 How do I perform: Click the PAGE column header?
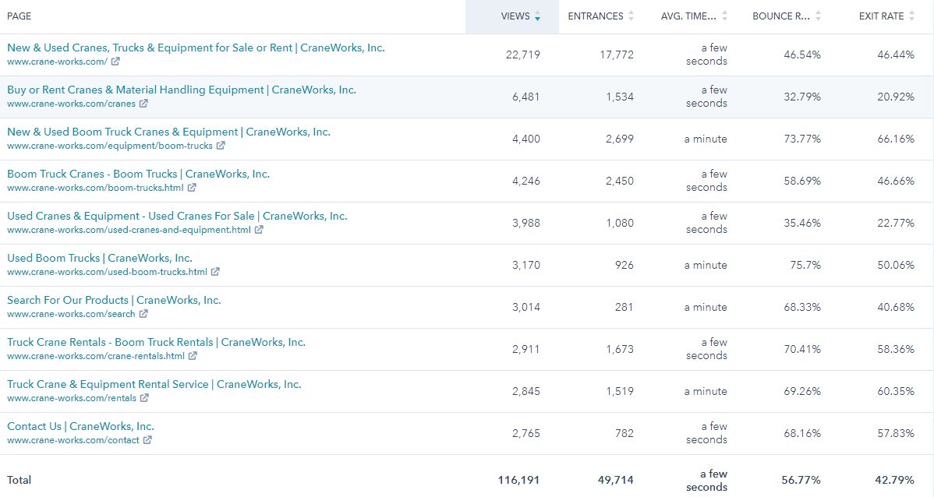click(x=19, y=16)
